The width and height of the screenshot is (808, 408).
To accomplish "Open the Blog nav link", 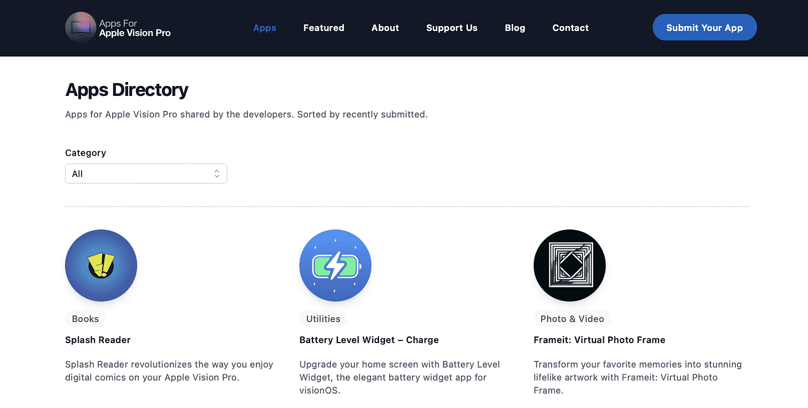I will [x=515, y=28].
